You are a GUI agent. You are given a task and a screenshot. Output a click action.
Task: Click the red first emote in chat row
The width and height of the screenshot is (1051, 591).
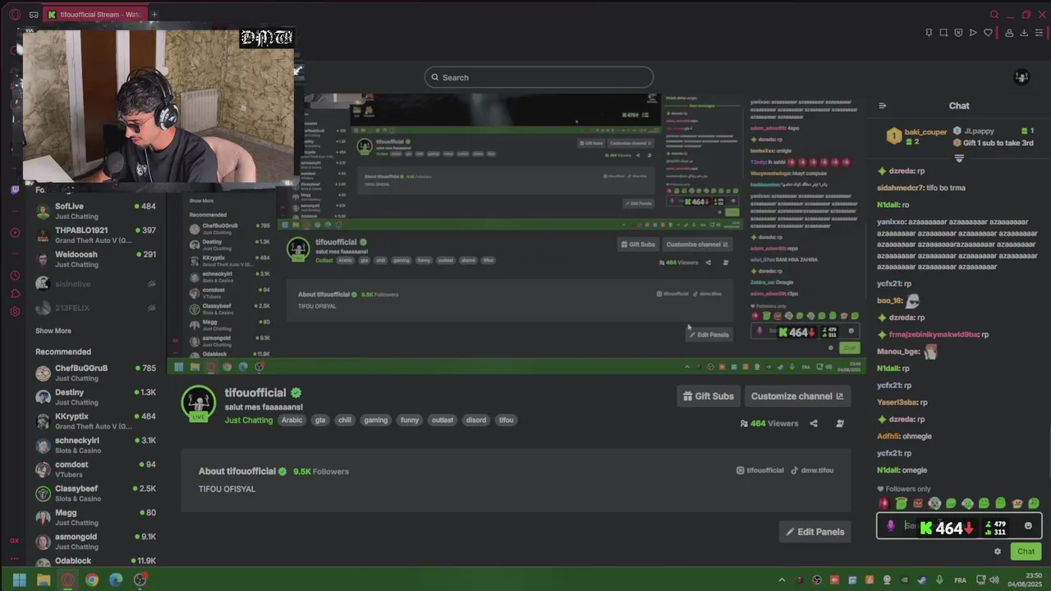coord(884,503)
